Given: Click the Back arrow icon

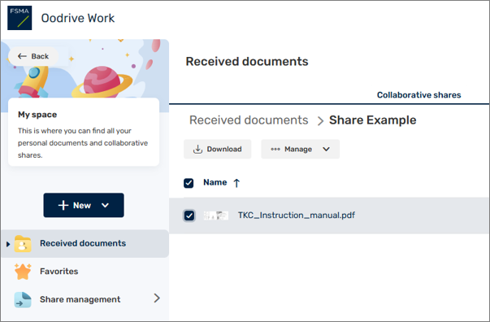Looking at the screenshot, I should click(x=22, y=56).
